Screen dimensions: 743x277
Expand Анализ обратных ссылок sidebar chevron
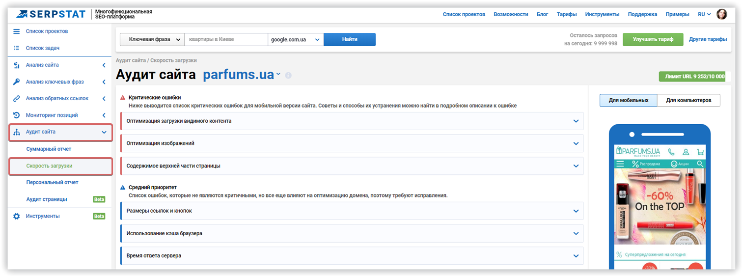(104, 98)
